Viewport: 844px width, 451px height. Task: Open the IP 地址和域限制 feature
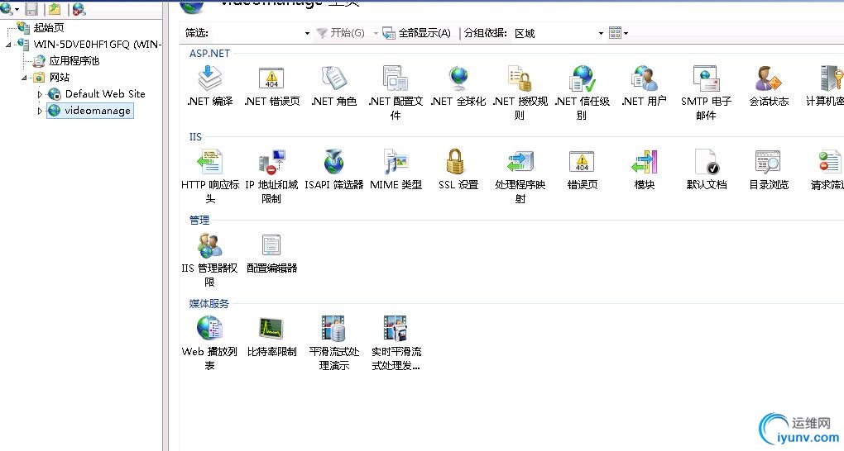(x=271, y=176)
